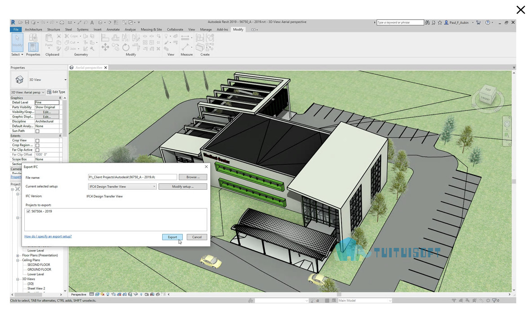Toggle the 56750A - 2019 project checkbox
This screenshot has width=527, height=312.
pyautogui.click(x=28, y=211)
